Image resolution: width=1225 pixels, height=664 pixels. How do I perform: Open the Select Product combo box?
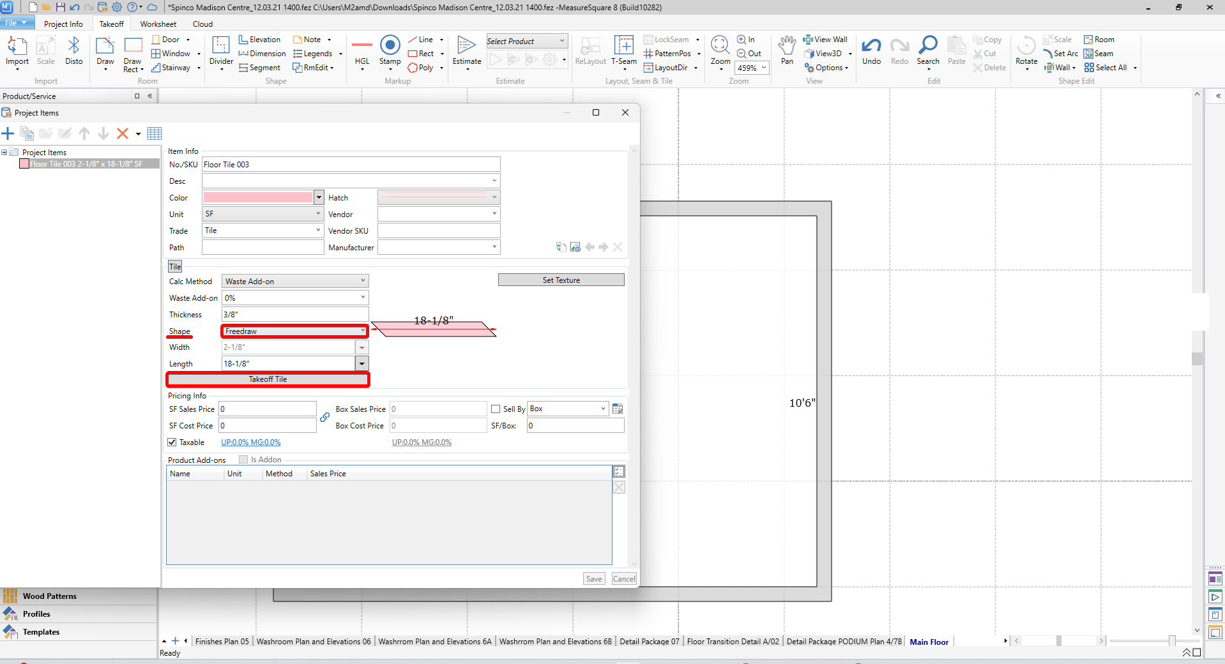tap(526, 41)
